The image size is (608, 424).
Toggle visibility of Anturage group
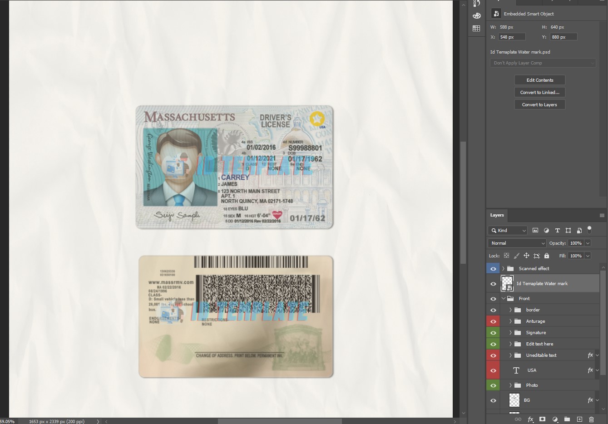493,321
